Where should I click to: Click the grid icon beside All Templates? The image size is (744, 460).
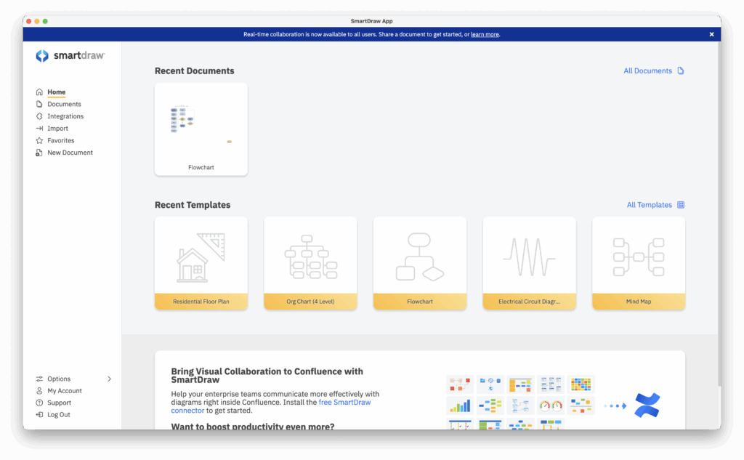coord(681,205)
